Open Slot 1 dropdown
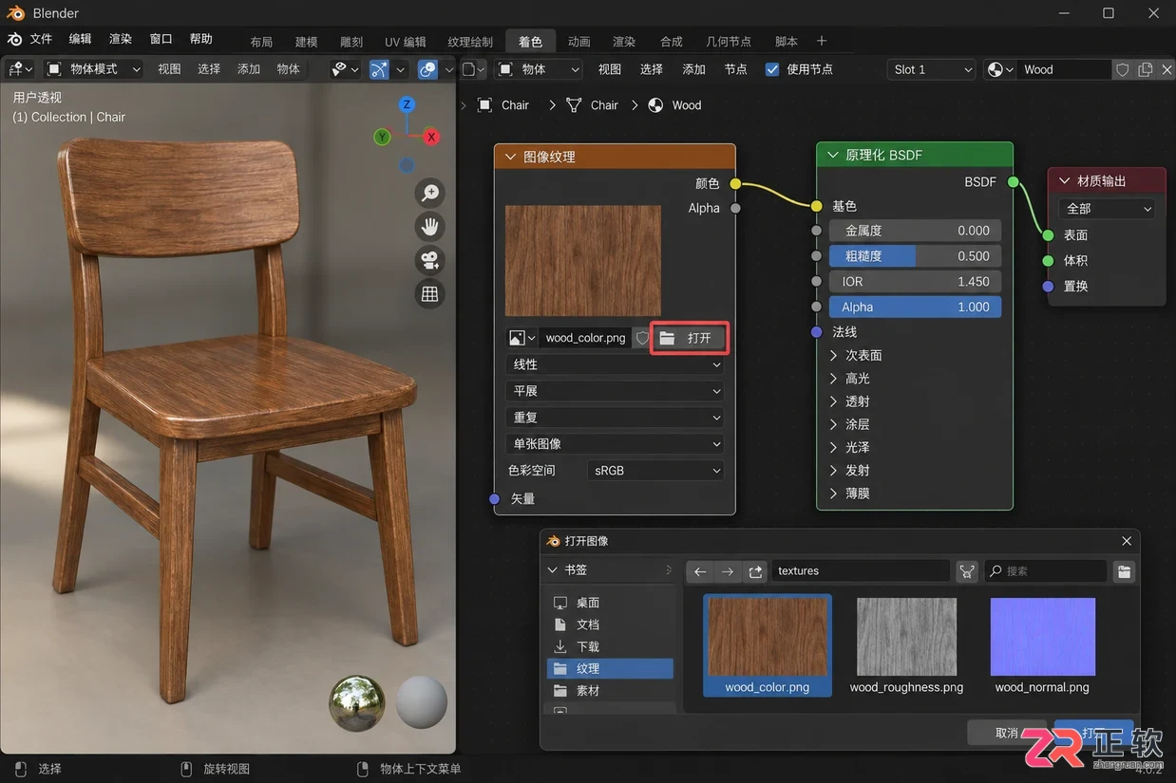This screenshot has height=783, width=1176. (932, 69)
